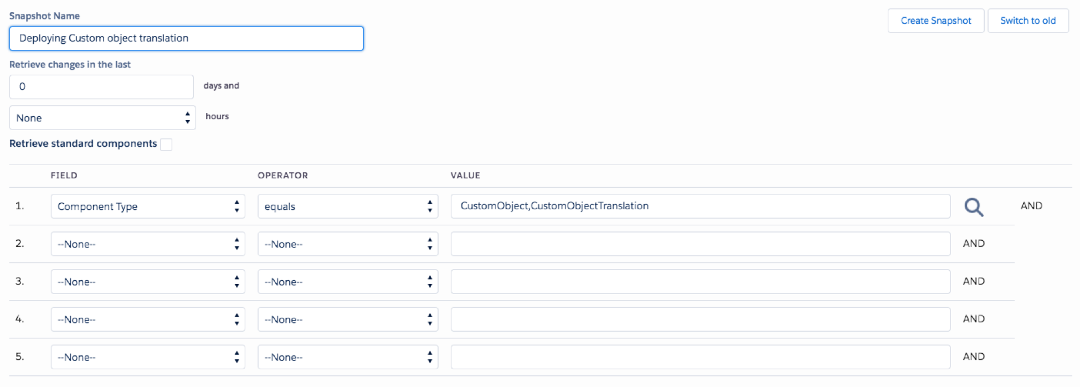Open the row 5 operator dropdown
Image resolution: width=1080 pixels, height=387 pixels.
point(347,357)
